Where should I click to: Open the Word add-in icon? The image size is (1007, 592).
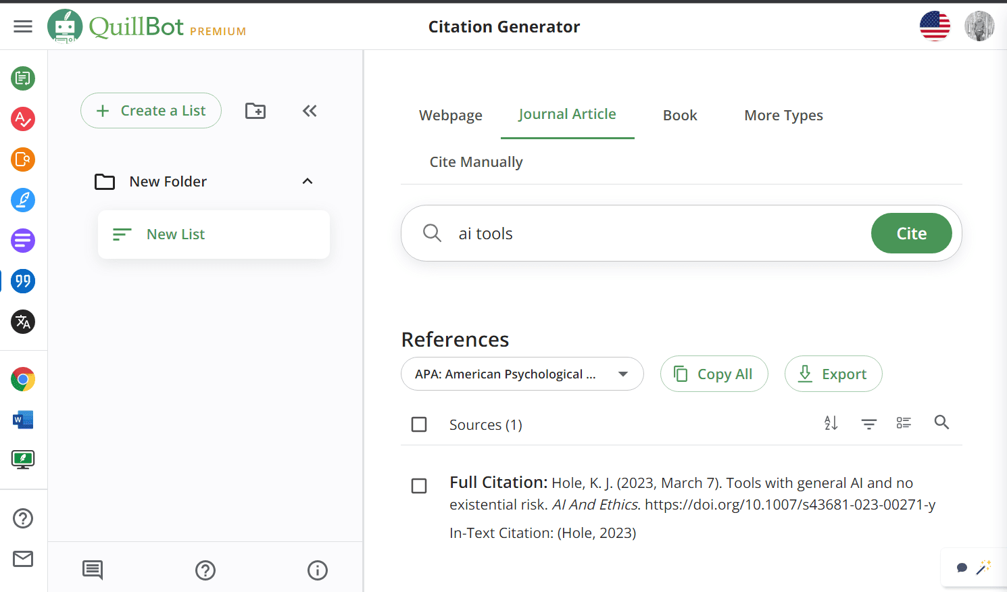click(23, 420)
